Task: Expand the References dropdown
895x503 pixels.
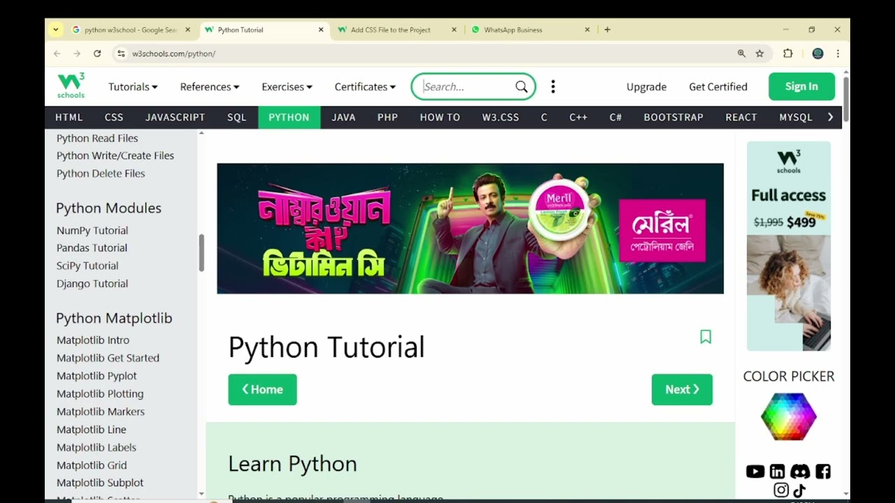Action: (x=210, y=87)
